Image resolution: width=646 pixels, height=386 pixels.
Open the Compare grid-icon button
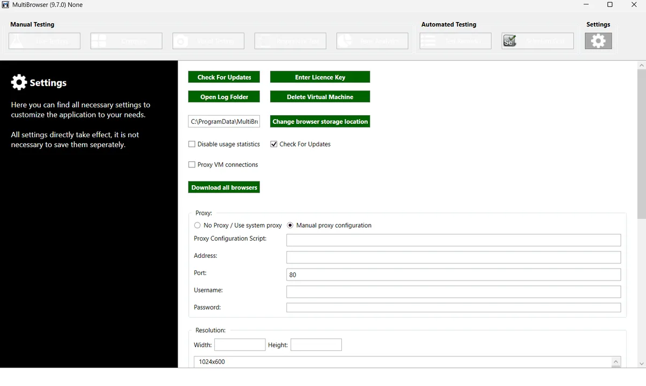tap(127, 41)
